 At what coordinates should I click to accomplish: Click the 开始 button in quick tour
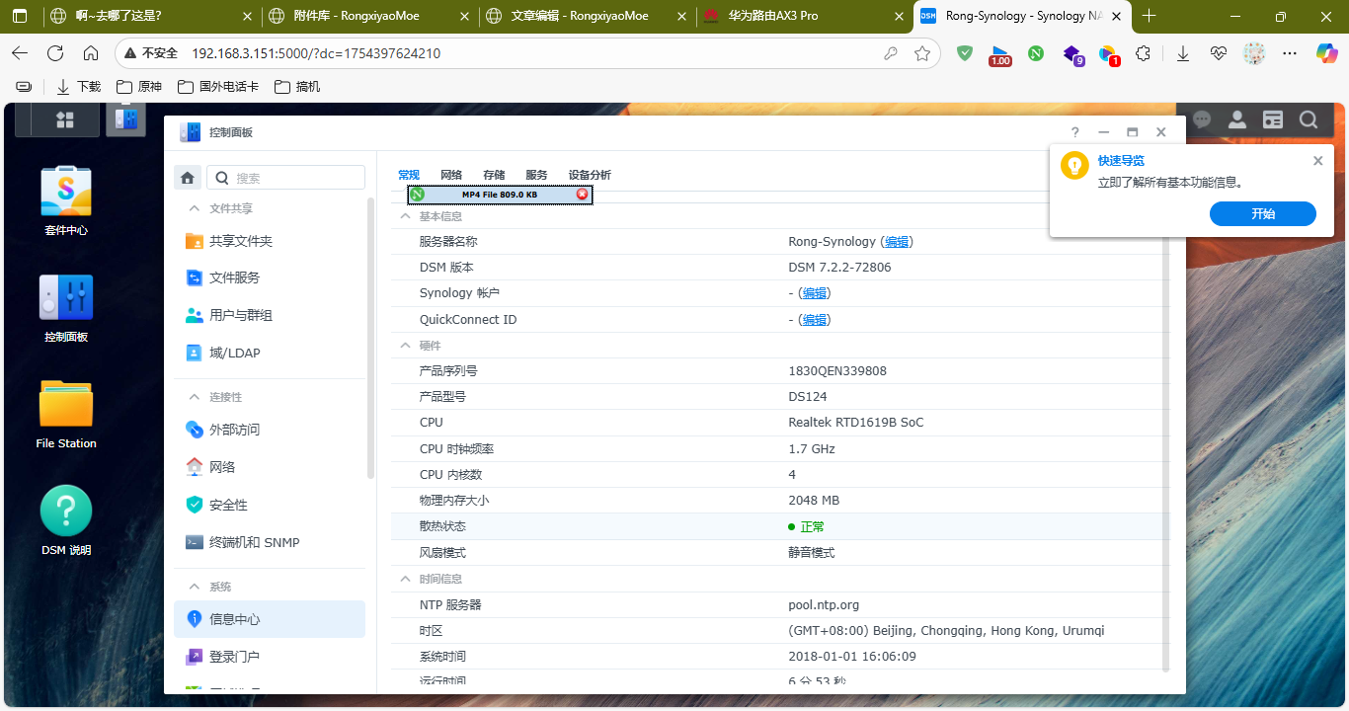pos(1263,214)
